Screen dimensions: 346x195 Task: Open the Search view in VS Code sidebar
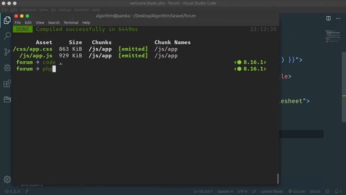pyautogui.click(x=7, y=36)
